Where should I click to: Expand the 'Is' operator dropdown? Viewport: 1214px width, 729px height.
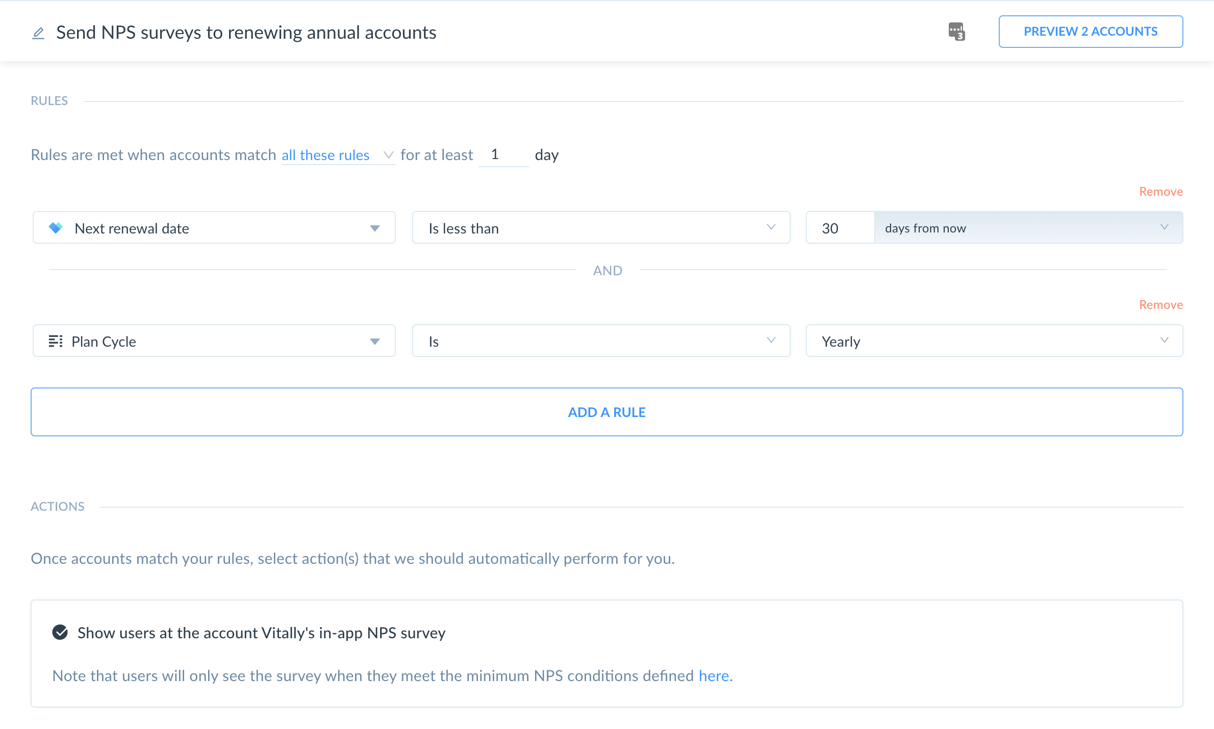pos(601,341)
